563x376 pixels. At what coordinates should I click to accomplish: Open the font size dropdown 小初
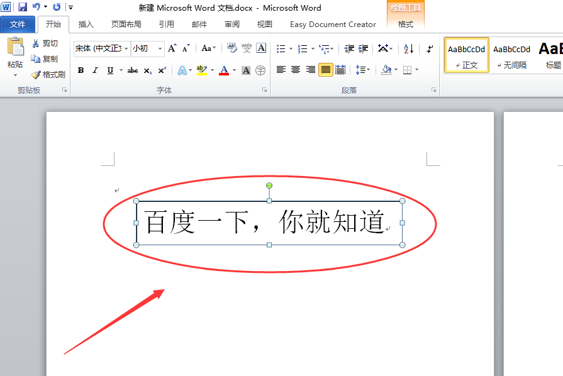[160, 48]
